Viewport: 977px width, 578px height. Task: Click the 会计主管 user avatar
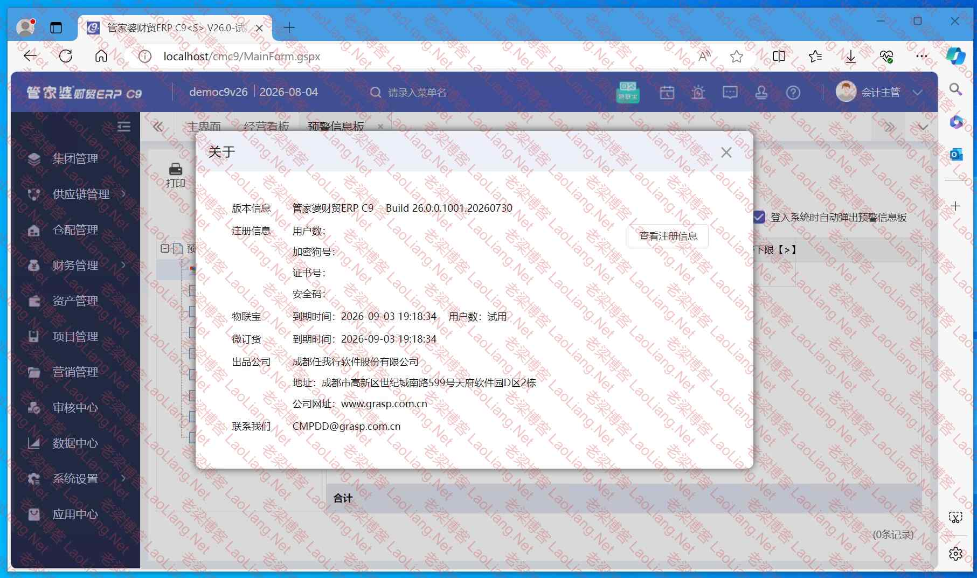(x=846, y=92)
